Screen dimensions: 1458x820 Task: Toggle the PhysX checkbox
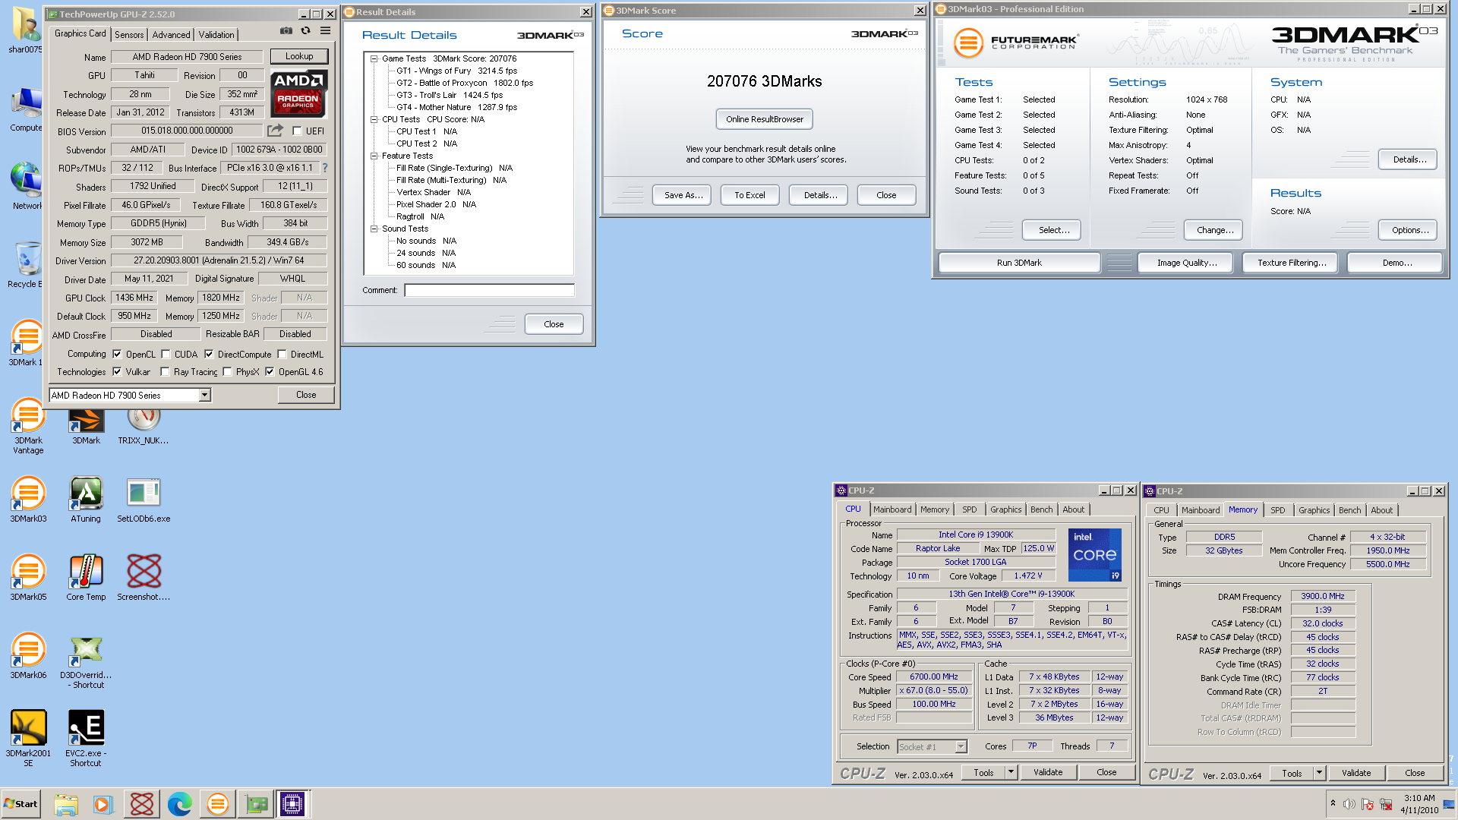(x=227, y=371)
